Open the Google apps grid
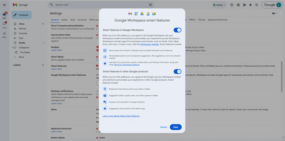The height and width of the screenshot is (141, 285). 256,5
